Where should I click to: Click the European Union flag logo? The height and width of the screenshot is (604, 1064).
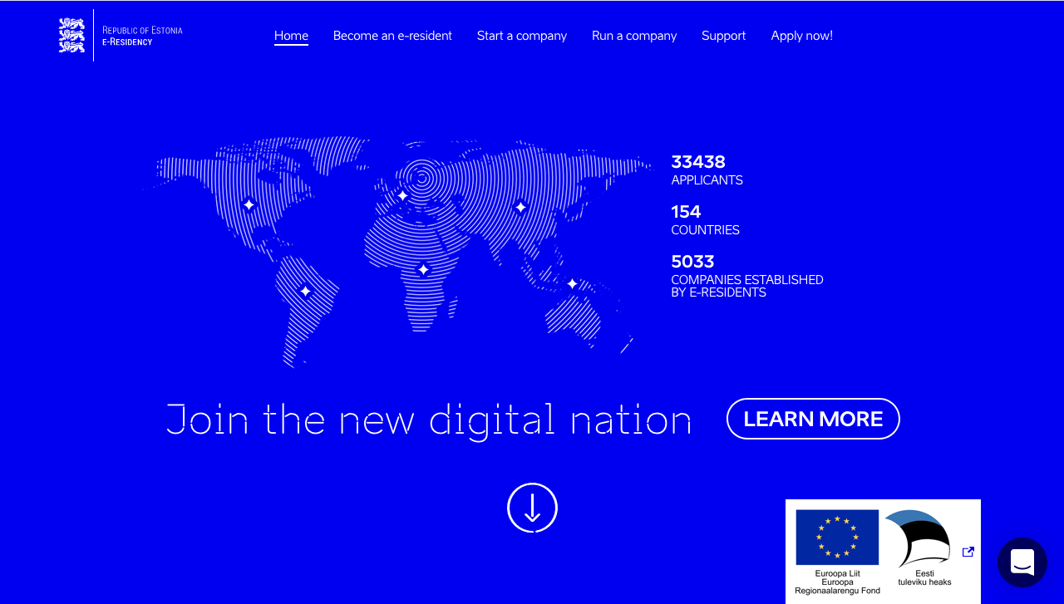coord(837,538)
